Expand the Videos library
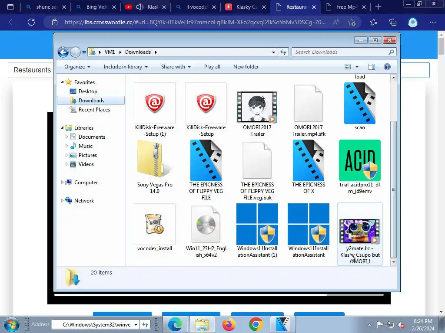The height and width of the screenshot is (333, 445). 66,164
